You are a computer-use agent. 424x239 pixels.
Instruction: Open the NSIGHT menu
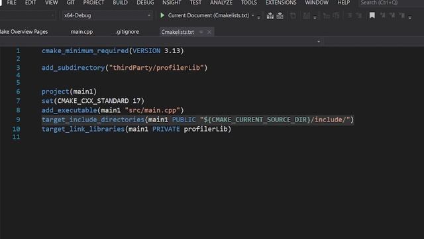click(172, 3)
